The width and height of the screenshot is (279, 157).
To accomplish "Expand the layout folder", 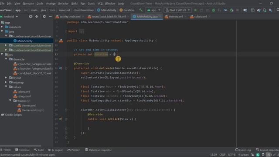I will pyautogui.click(x=6, y=78).
